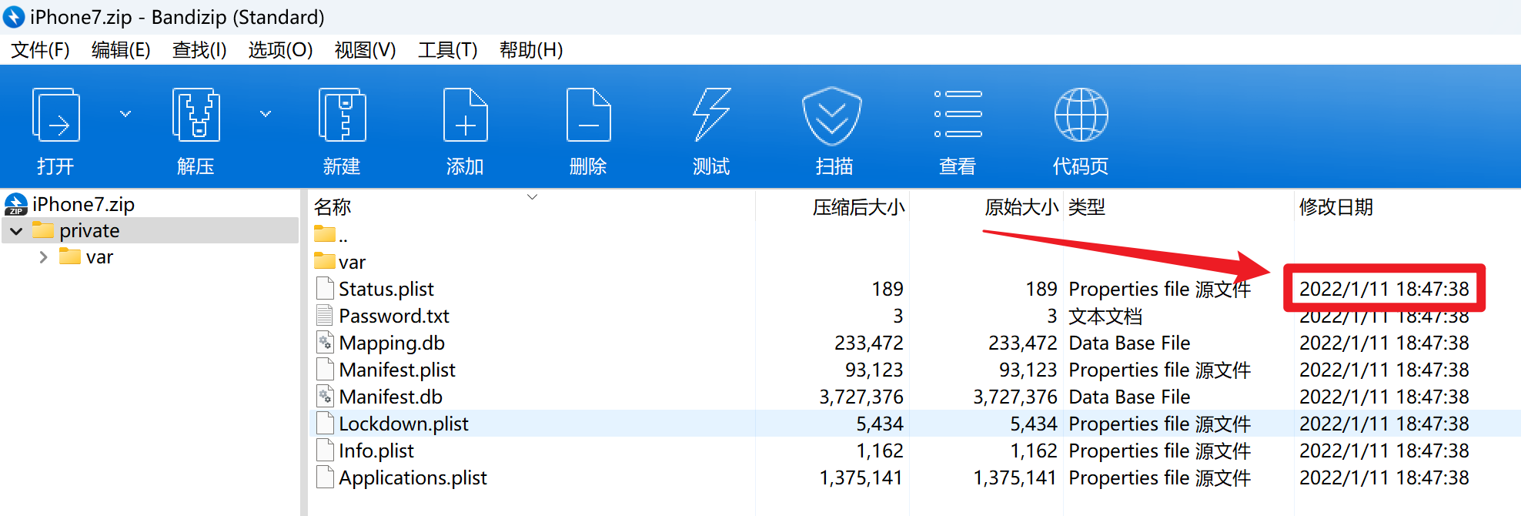Click the Status.plist file name
1521x516 pixels.
[386, 289]
